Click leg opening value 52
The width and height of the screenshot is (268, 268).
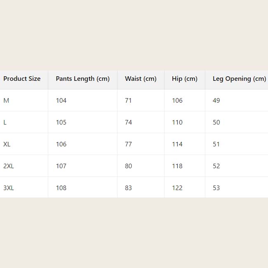(216, 166)
